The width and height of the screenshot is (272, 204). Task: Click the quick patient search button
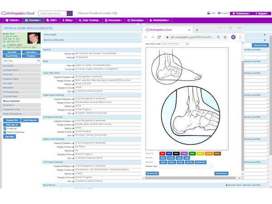tap(69, 13)
